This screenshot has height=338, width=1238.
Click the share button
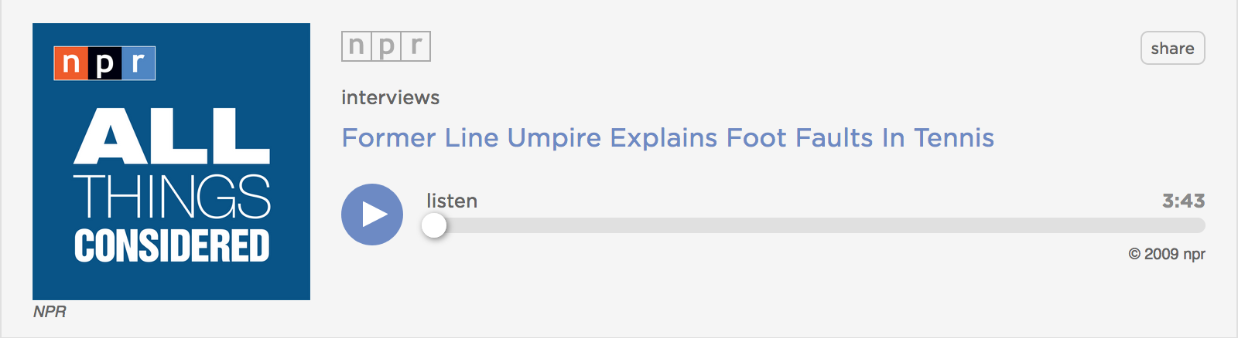[x=1172, y=48]
